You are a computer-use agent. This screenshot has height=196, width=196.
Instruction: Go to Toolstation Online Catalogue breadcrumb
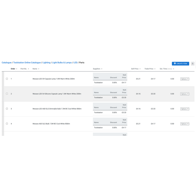coord(27,62)
